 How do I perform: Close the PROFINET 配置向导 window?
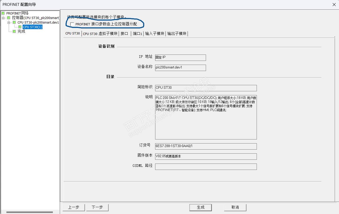click(334, 5)
